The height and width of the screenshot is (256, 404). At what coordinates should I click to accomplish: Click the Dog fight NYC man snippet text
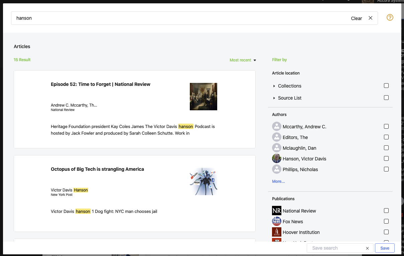(104, 211)
